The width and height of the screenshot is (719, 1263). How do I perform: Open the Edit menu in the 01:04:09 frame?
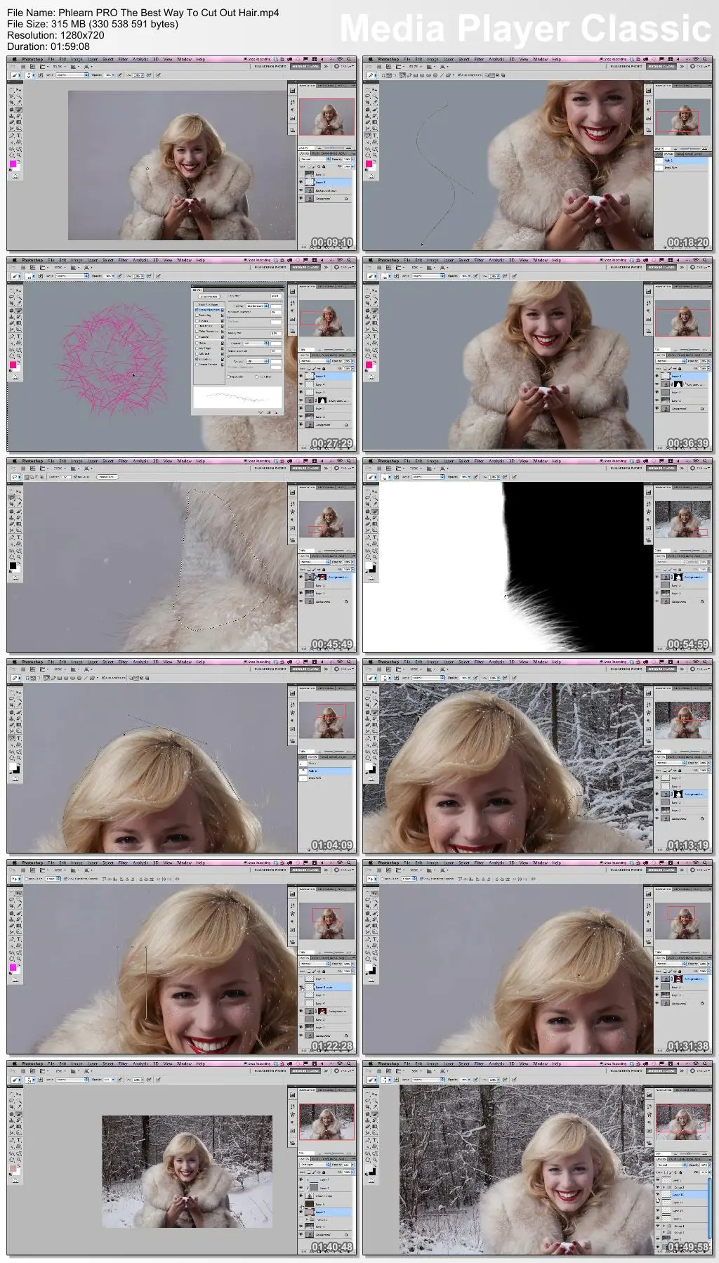63,662
